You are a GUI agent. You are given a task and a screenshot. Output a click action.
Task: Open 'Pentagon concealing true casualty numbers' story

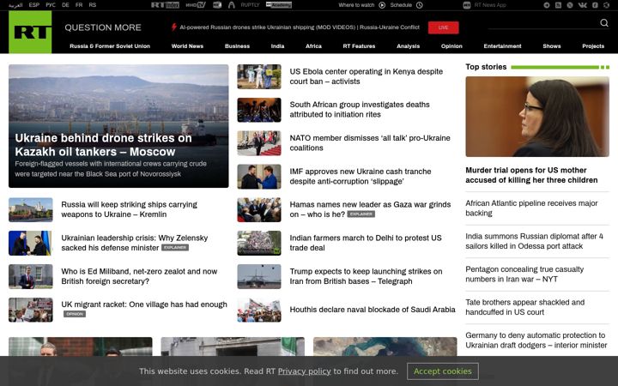point(524,274)
